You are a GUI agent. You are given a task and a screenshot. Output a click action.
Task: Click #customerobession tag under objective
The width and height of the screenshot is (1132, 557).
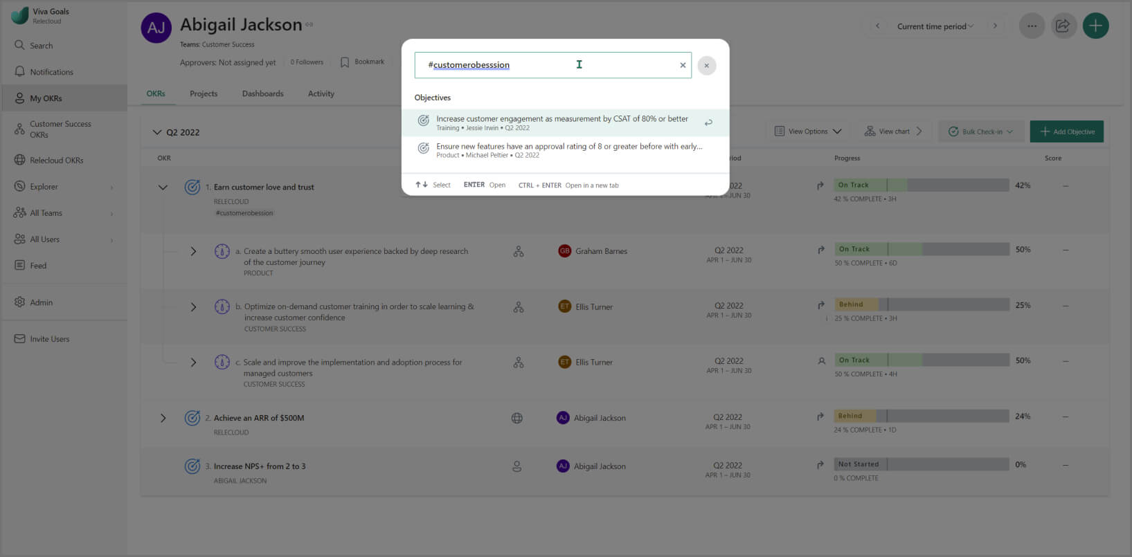[244, 213]
